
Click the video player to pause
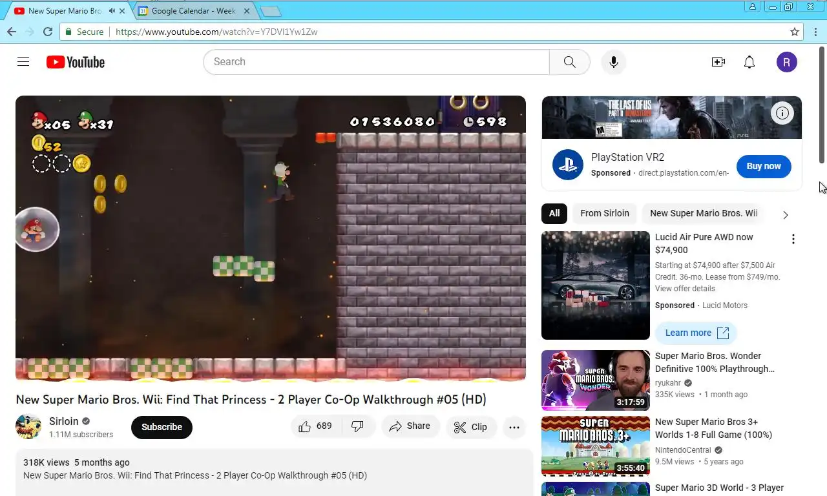click(271, 239)
